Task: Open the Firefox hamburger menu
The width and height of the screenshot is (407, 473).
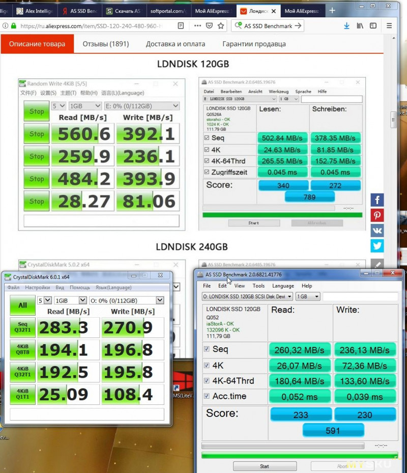Action: click(389, 26)
